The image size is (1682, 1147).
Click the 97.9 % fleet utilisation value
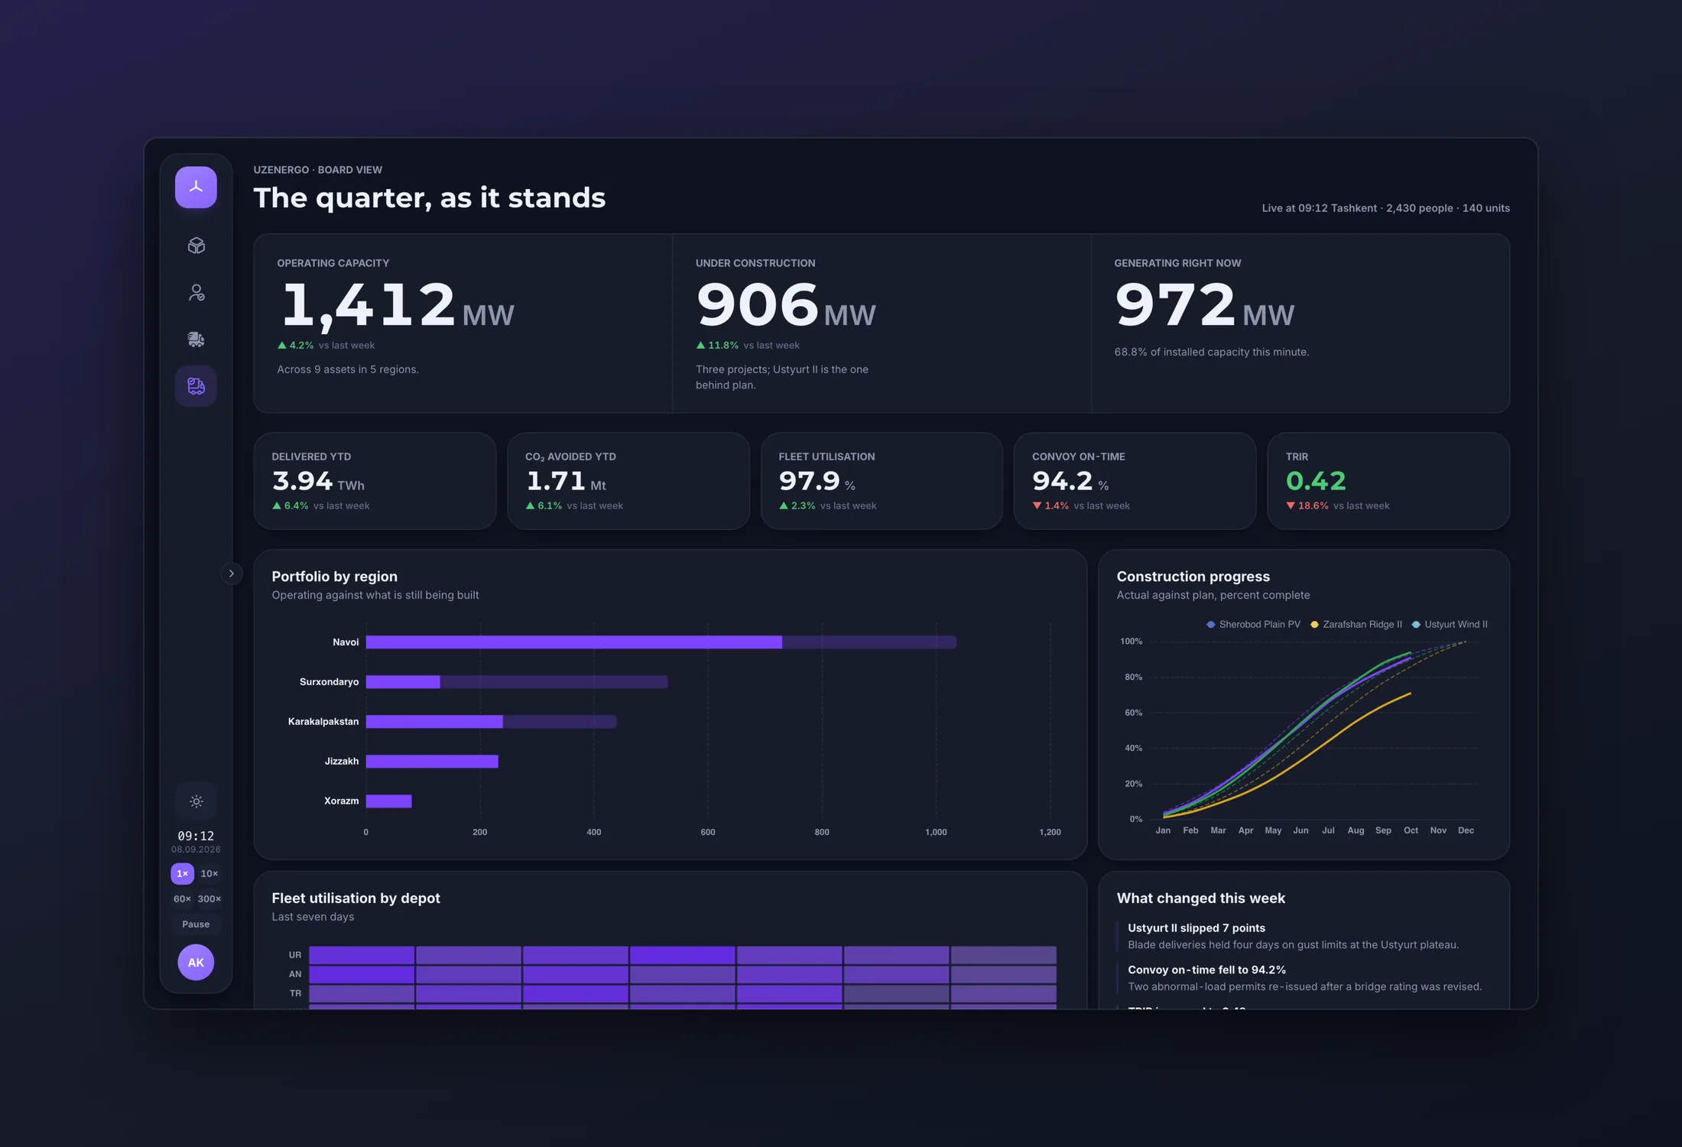coord(817,481)
